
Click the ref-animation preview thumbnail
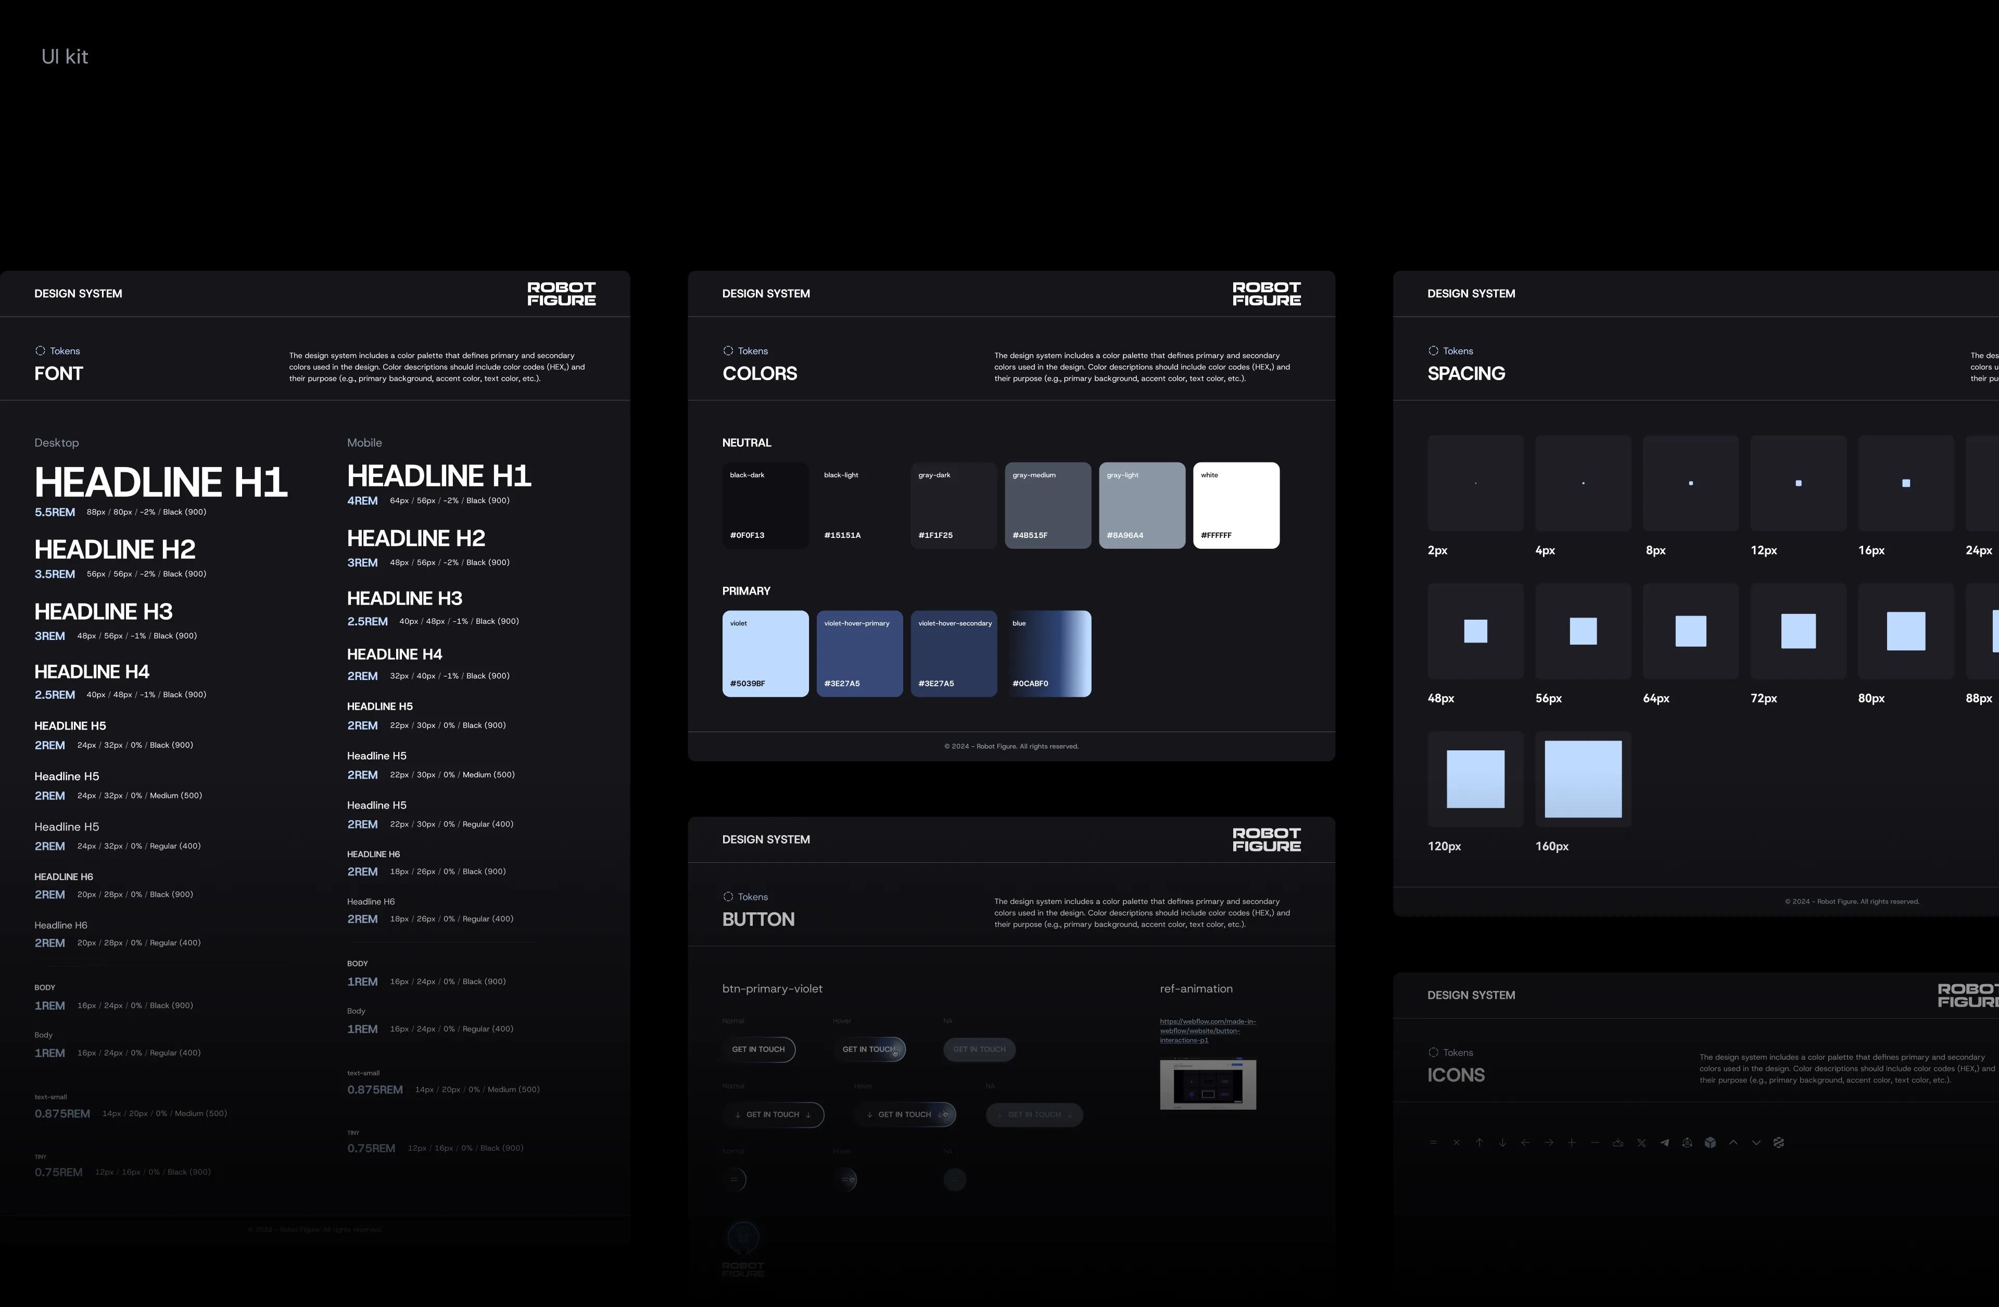pos(1208,1085)
